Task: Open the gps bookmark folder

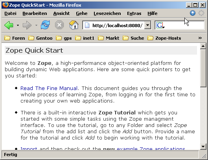Action: pos(64,38)
